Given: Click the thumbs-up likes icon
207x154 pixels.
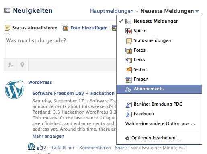Looking at the screenshot, I should click(x=40, y=147).
